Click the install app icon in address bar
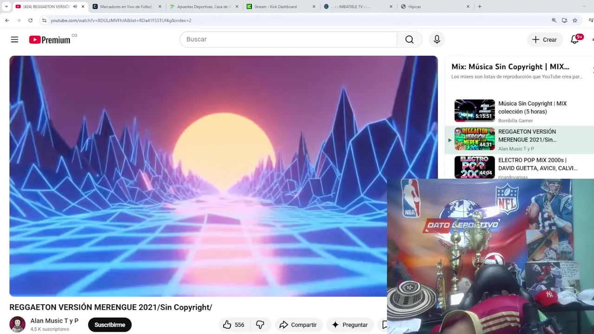594x334 pixels. (x=564, y=20)
